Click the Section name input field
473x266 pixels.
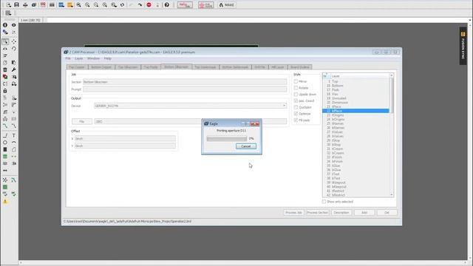[x=185, y=82]
